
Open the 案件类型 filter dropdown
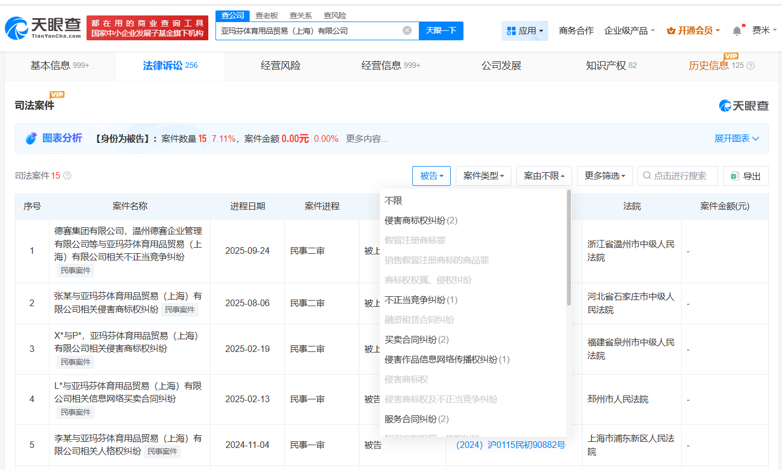(x=483, y=175)
